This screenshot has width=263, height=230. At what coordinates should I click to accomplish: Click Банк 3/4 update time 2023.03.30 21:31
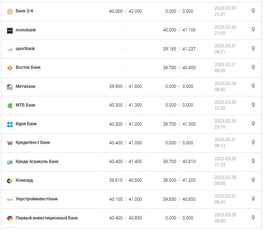(225, 11)
